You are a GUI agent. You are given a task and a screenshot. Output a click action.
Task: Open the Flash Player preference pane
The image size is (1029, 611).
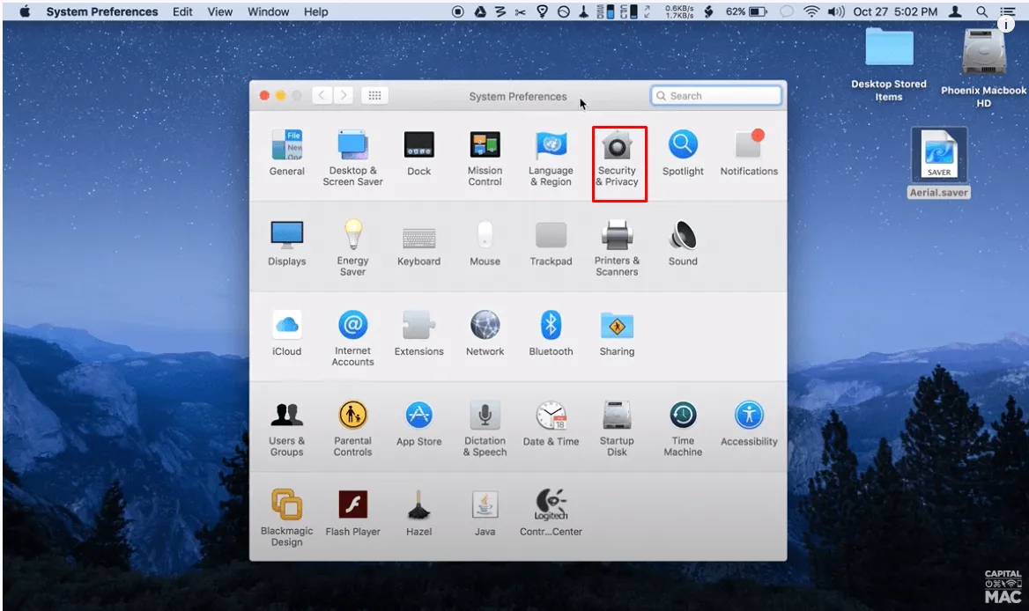352,513
